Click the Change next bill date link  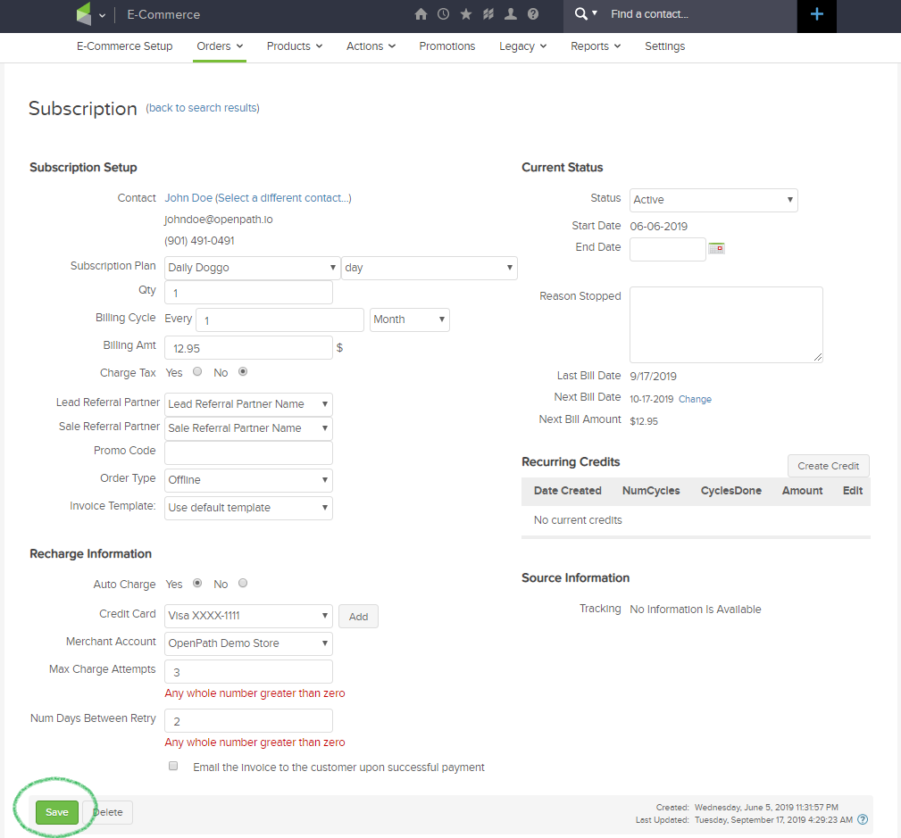click(695, 399)
